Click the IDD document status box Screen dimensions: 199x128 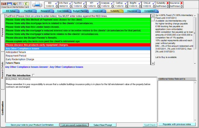pos(51,5)
